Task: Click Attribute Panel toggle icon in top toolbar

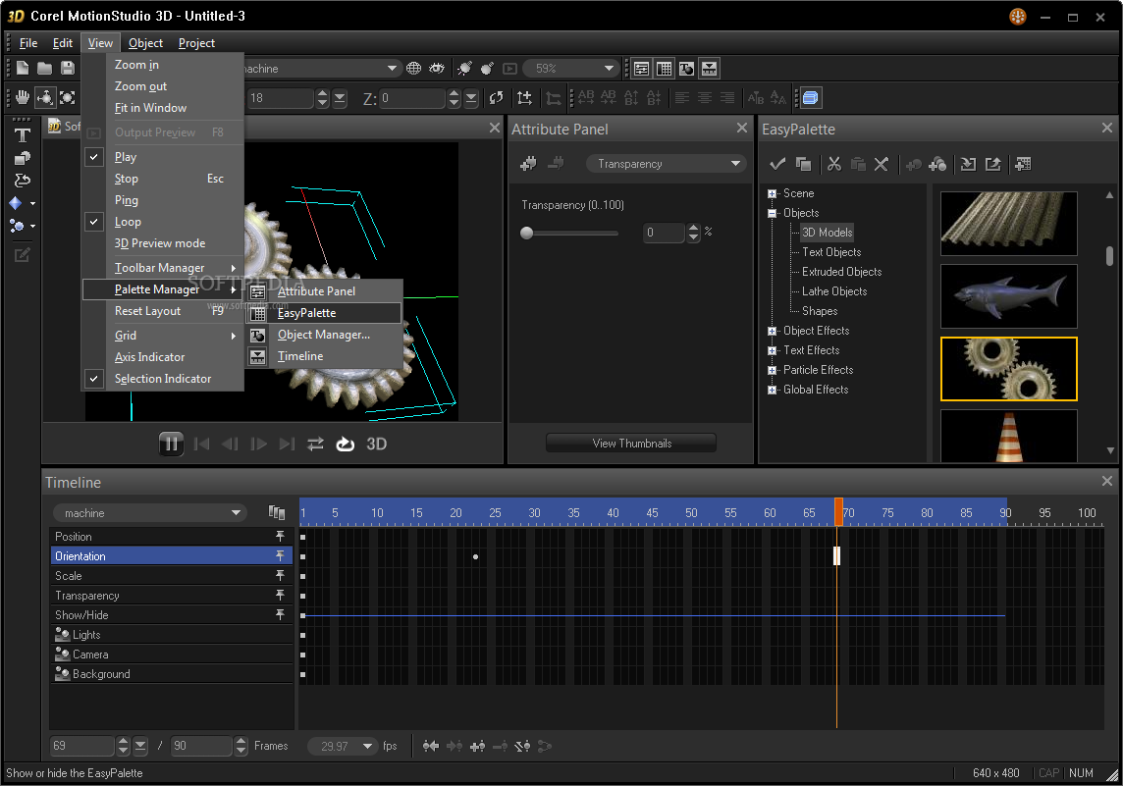Action: coord(642,69)
